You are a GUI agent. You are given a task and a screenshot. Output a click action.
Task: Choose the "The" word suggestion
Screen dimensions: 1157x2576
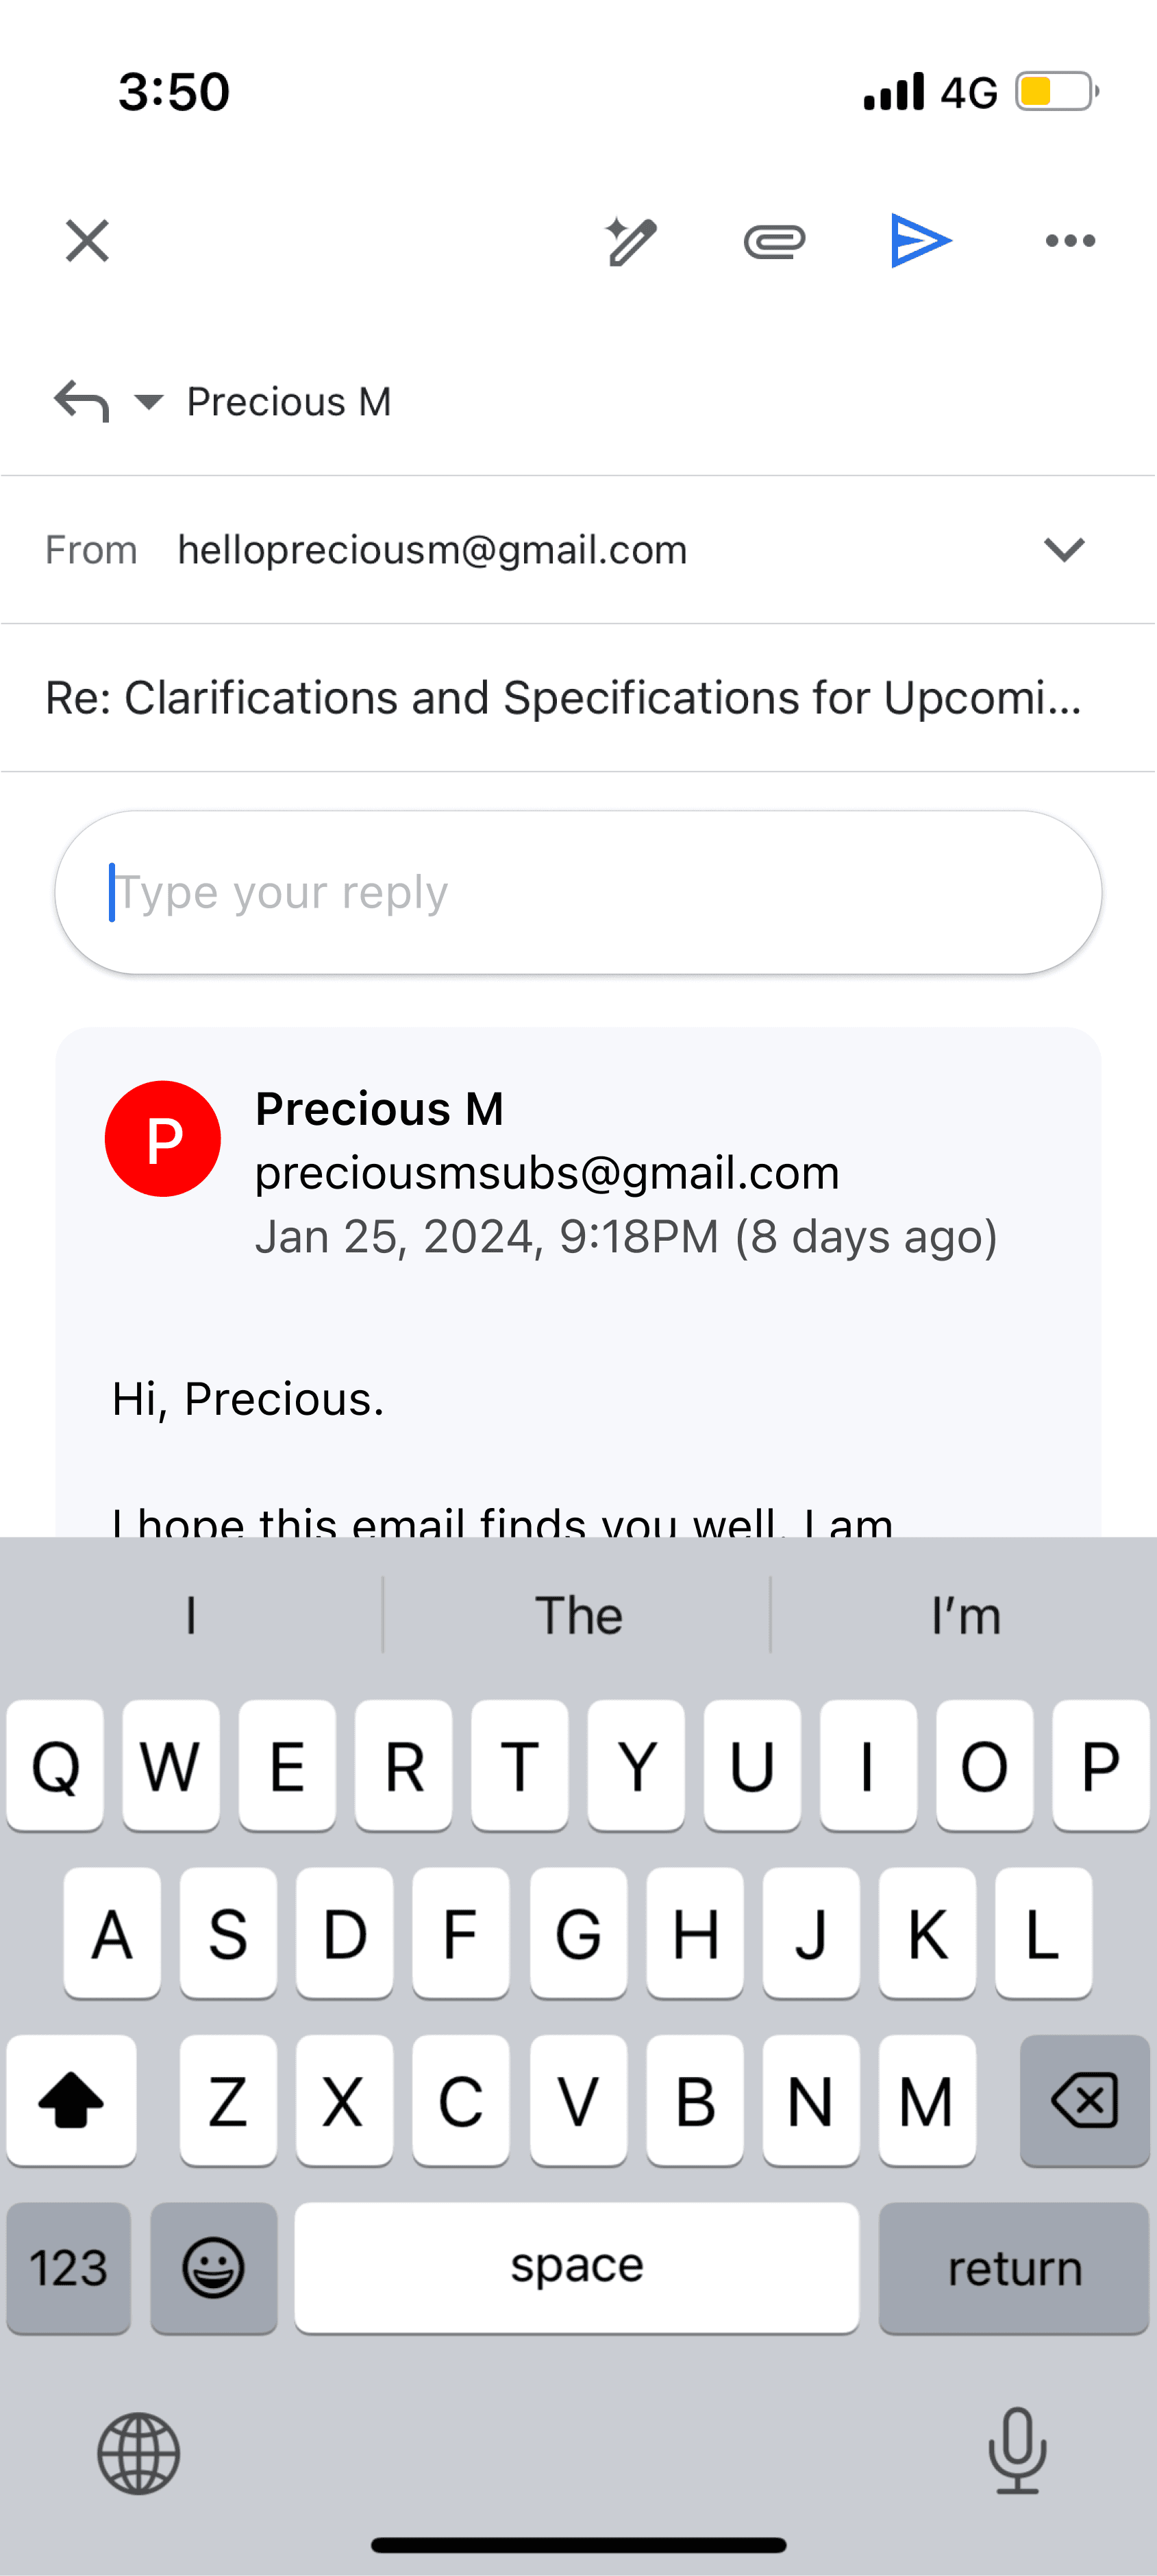point(578,1615)
